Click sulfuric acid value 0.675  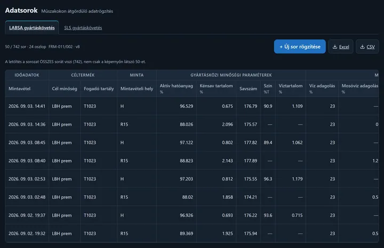[228, 106]
